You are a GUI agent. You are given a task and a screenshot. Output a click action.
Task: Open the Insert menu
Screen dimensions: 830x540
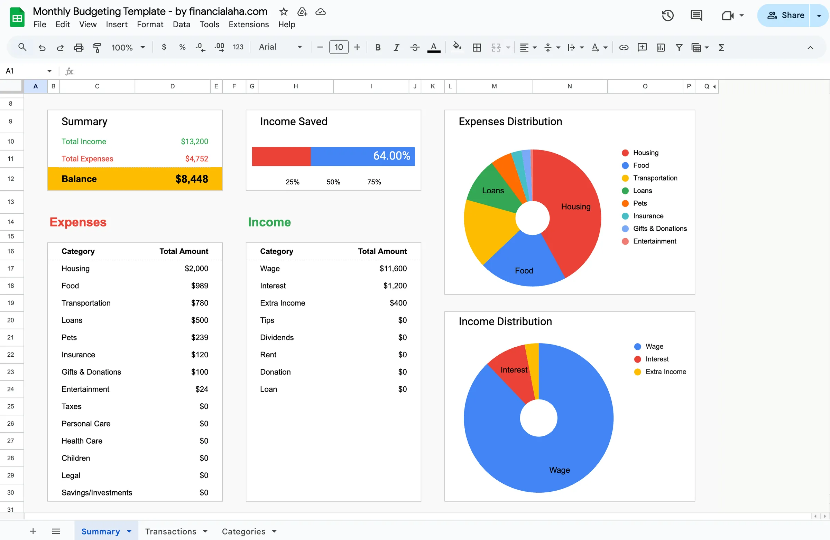[117, 25]
